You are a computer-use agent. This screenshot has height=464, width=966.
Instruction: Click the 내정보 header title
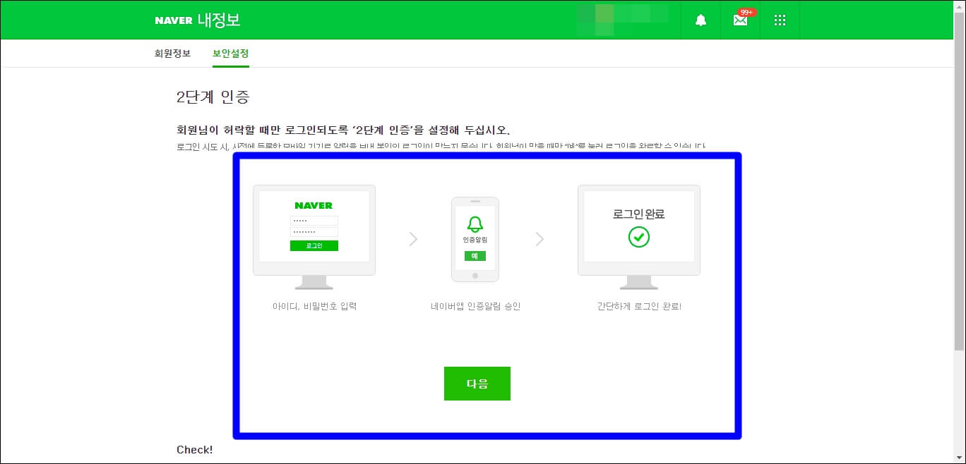[219, 20]
